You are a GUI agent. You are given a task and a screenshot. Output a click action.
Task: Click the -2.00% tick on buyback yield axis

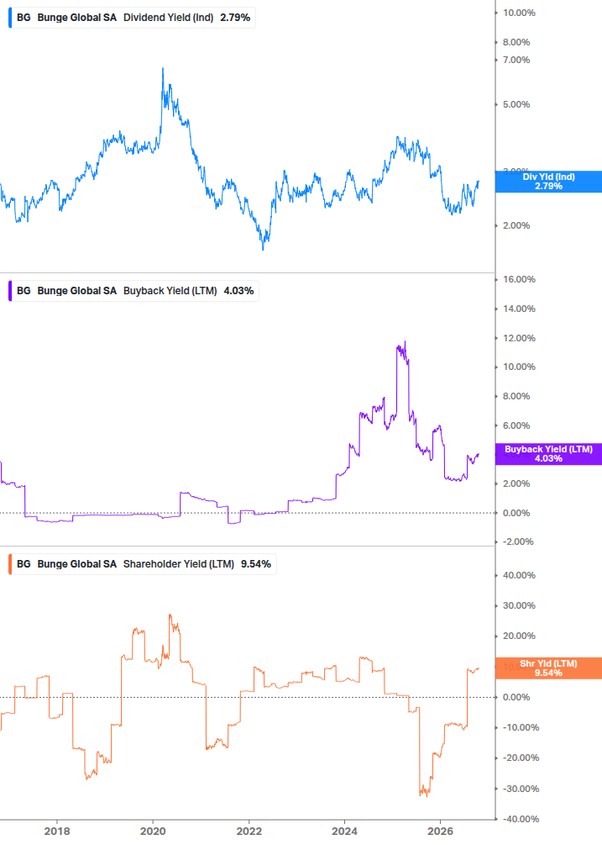click(x=518, y=541)
